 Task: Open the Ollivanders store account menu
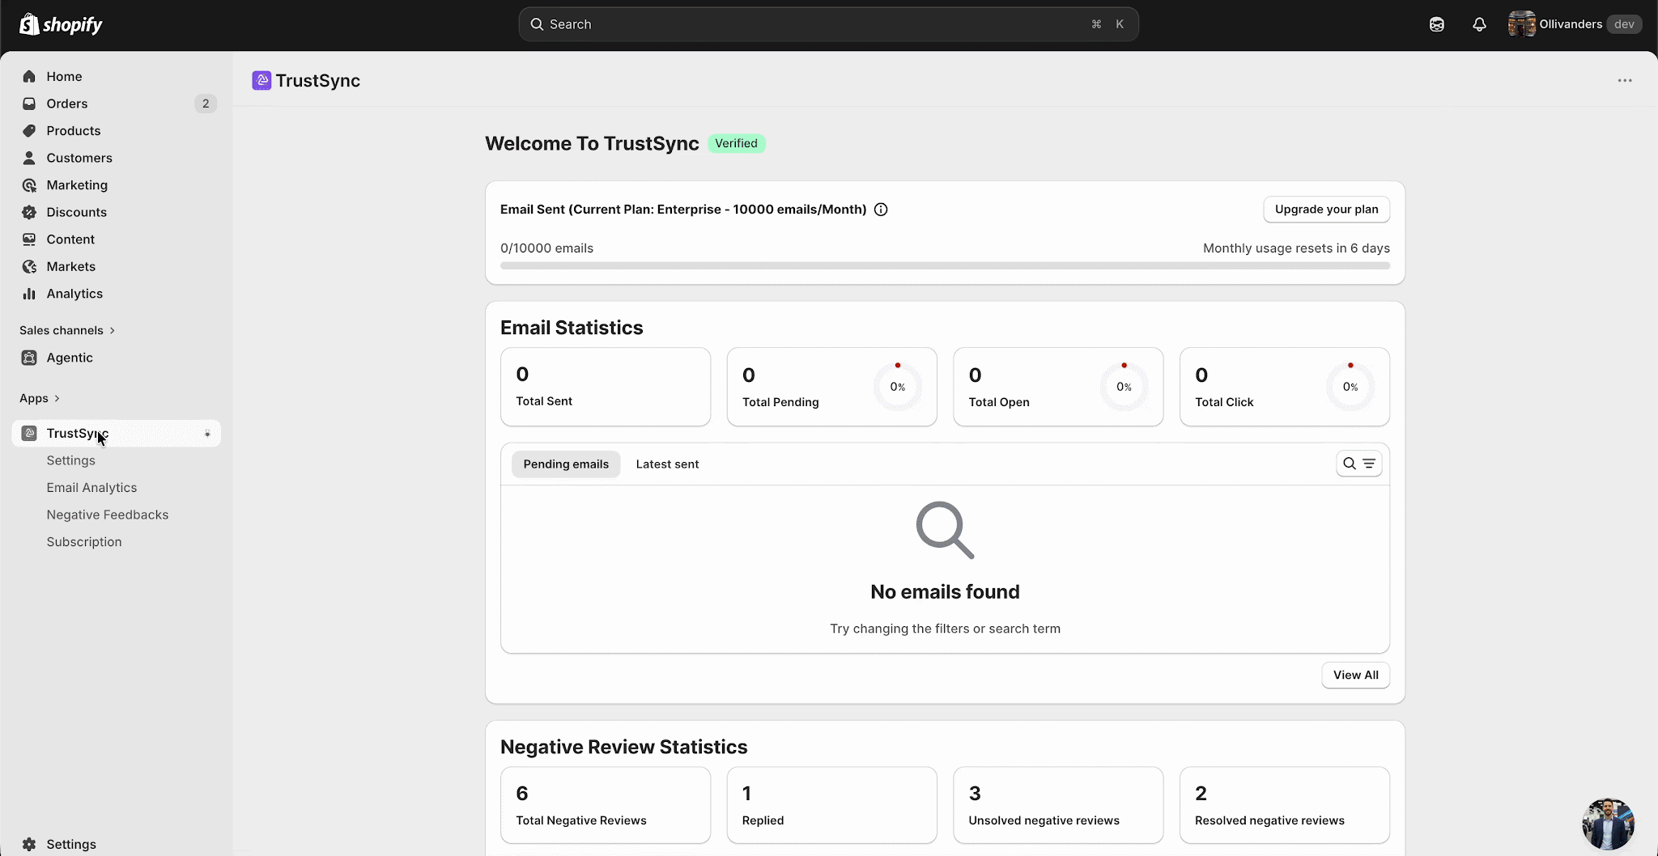coord(1575,24)
